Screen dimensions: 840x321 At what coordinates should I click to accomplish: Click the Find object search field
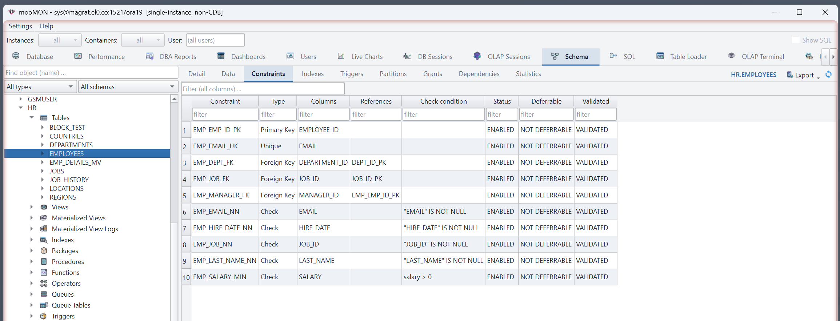[x=91, y=73]
